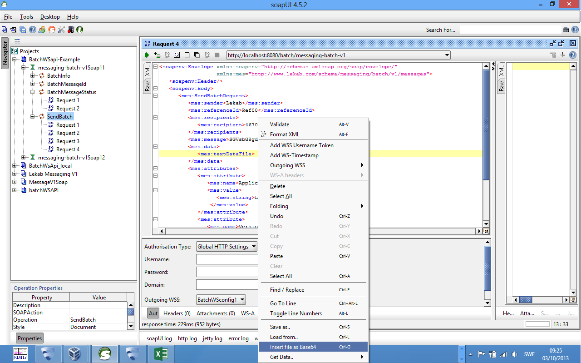
Task: Click the SOAPAction property row
Action: 70,313
